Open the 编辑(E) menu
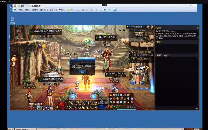 (x=28, y=10)
